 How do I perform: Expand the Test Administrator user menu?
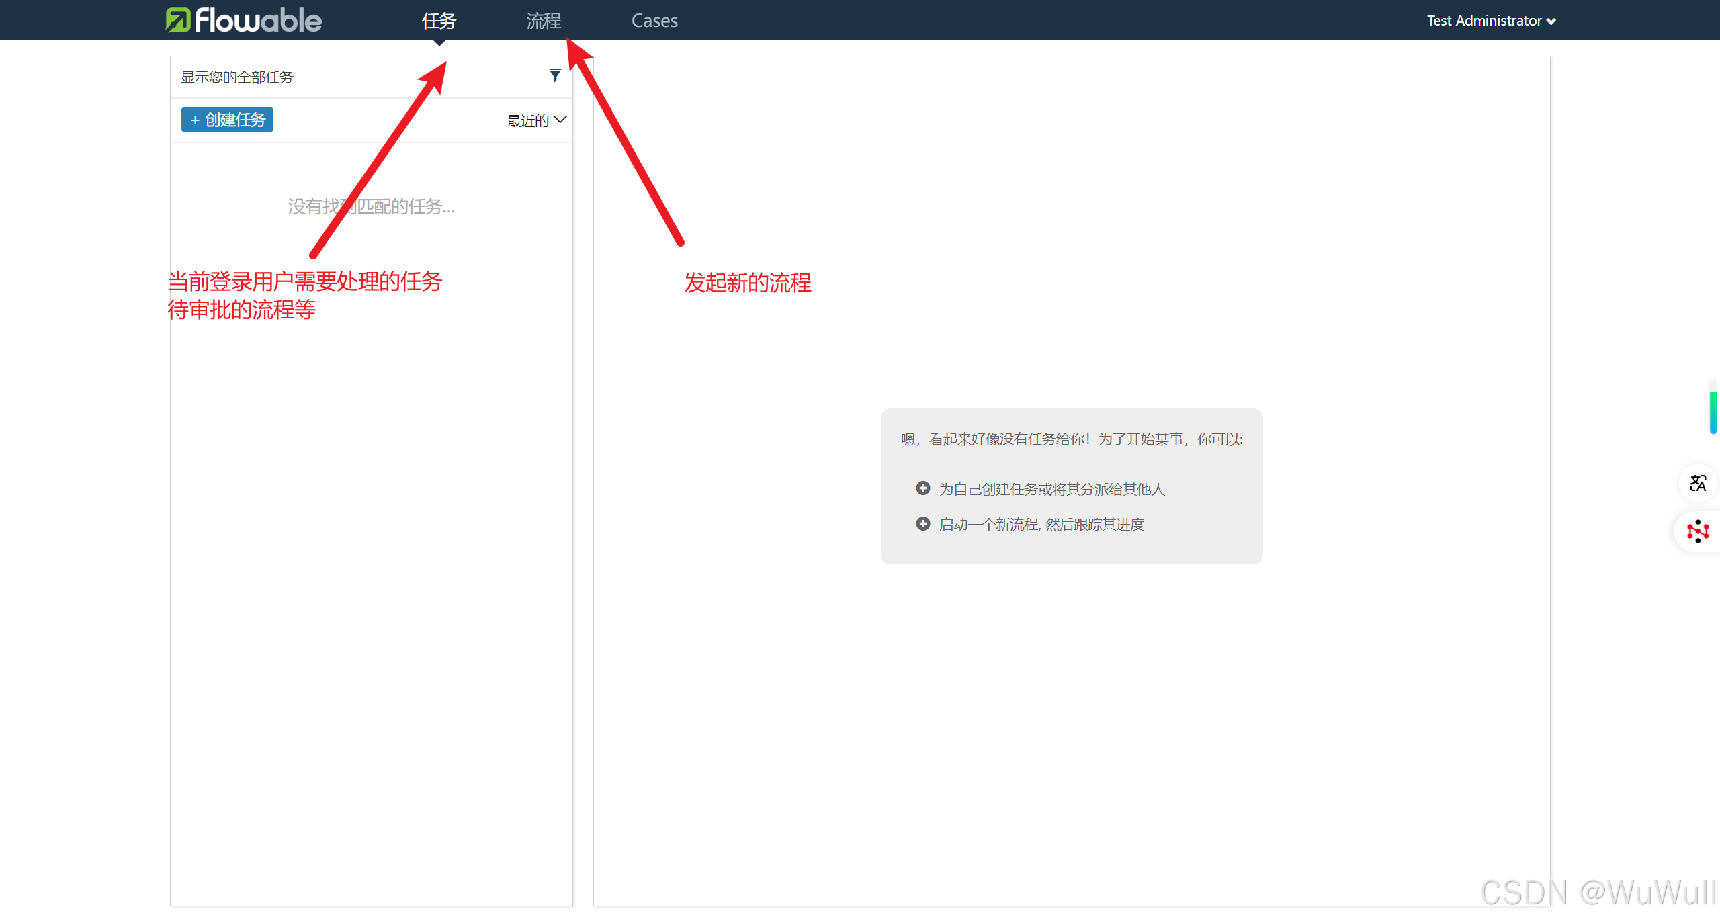(x=1484, y=21)
